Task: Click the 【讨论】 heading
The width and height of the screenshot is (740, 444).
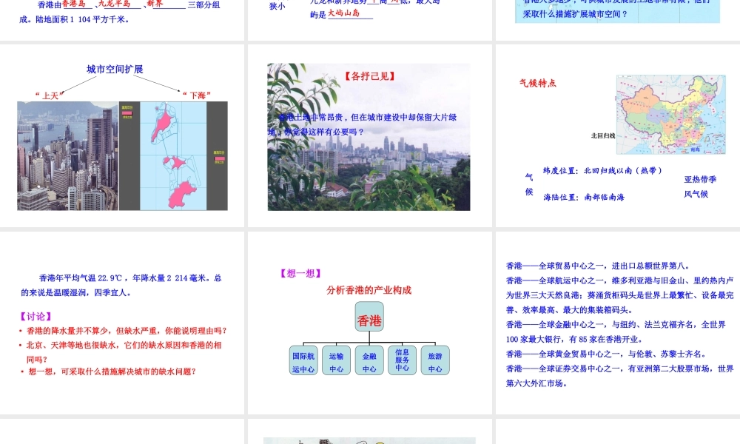Action: (36, 317)
